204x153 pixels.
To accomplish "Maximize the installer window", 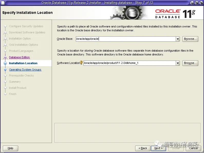I will [x=197, y=3].
